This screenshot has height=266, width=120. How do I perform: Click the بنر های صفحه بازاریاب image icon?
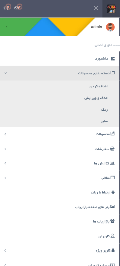(x=112, y=207)
